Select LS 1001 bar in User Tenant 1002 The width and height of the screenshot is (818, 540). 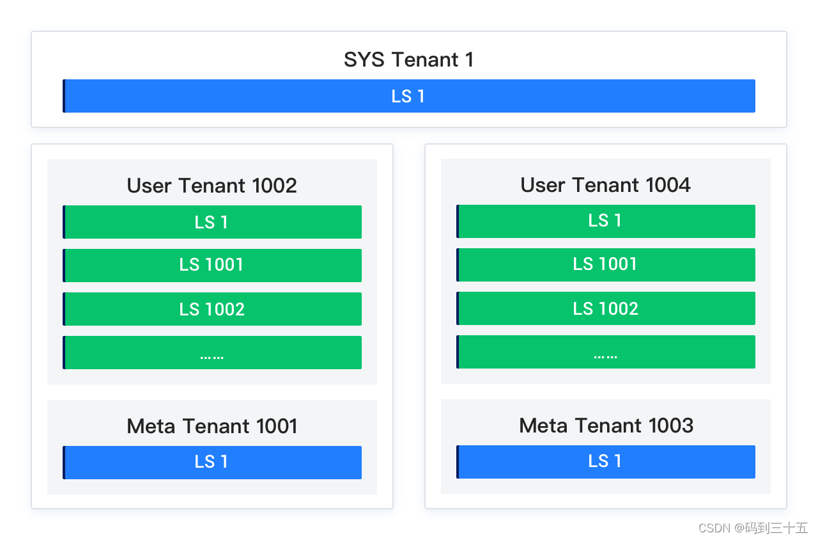(212, 266)
